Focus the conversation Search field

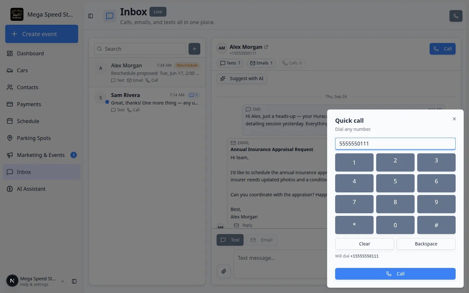[140, 49]
